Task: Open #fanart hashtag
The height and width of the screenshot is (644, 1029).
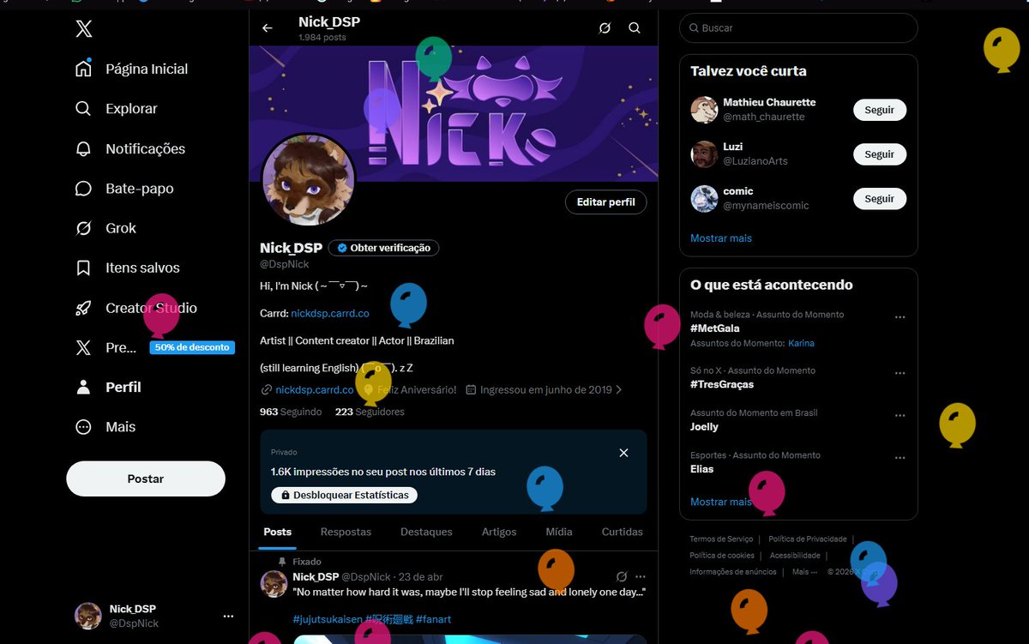Action: tap(433, 619)
